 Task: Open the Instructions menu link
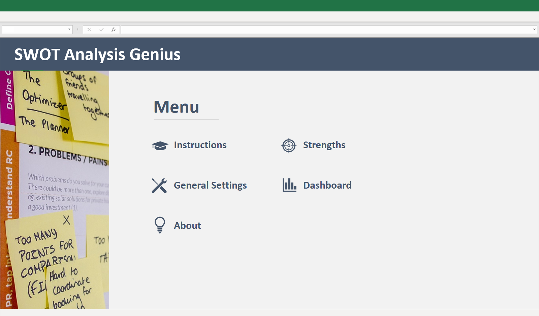pyautogui.click(x=200, y=145)
